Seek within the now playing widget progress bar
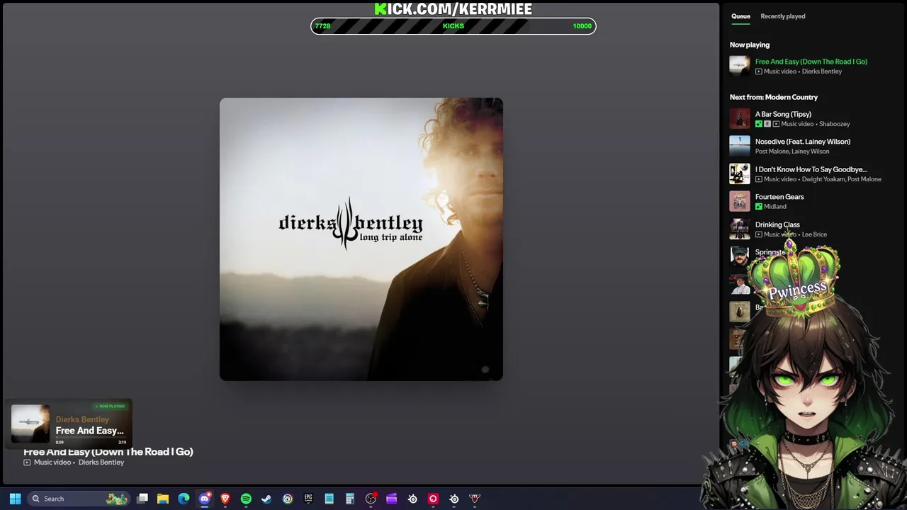Image resolution: width=907 pixels, height=510 pixels. (91, 438)
